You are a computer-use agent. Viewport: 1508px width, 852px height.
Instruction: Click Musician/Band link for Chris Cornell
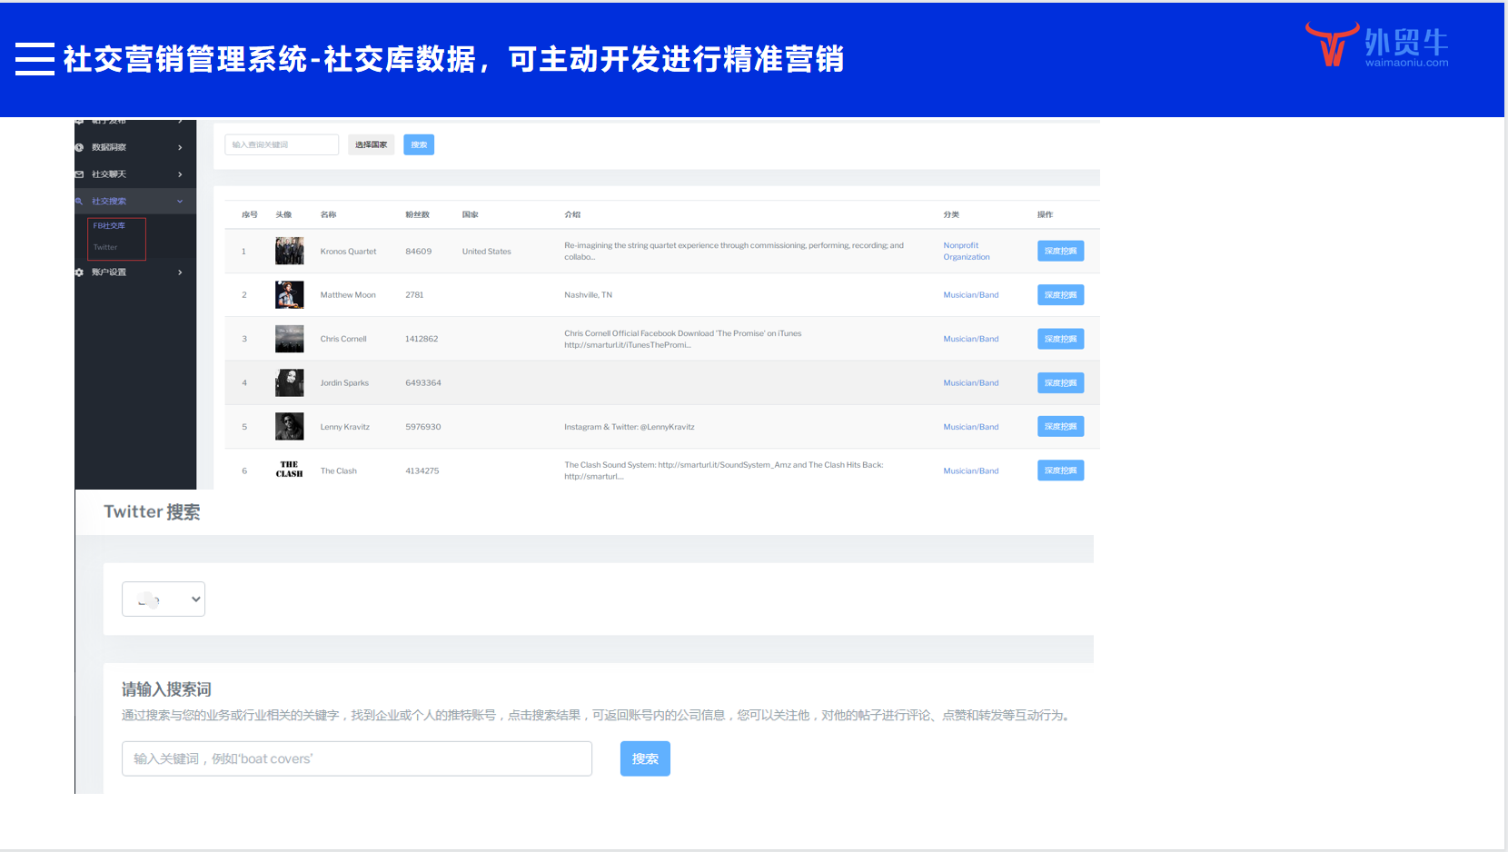(971, 339)
